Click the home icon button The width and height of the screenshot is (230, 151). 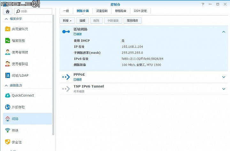(8, 11)
